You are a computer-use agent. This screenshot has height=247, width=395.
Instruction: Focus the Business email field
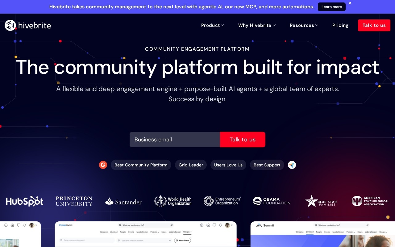click(x=175, y=140)
